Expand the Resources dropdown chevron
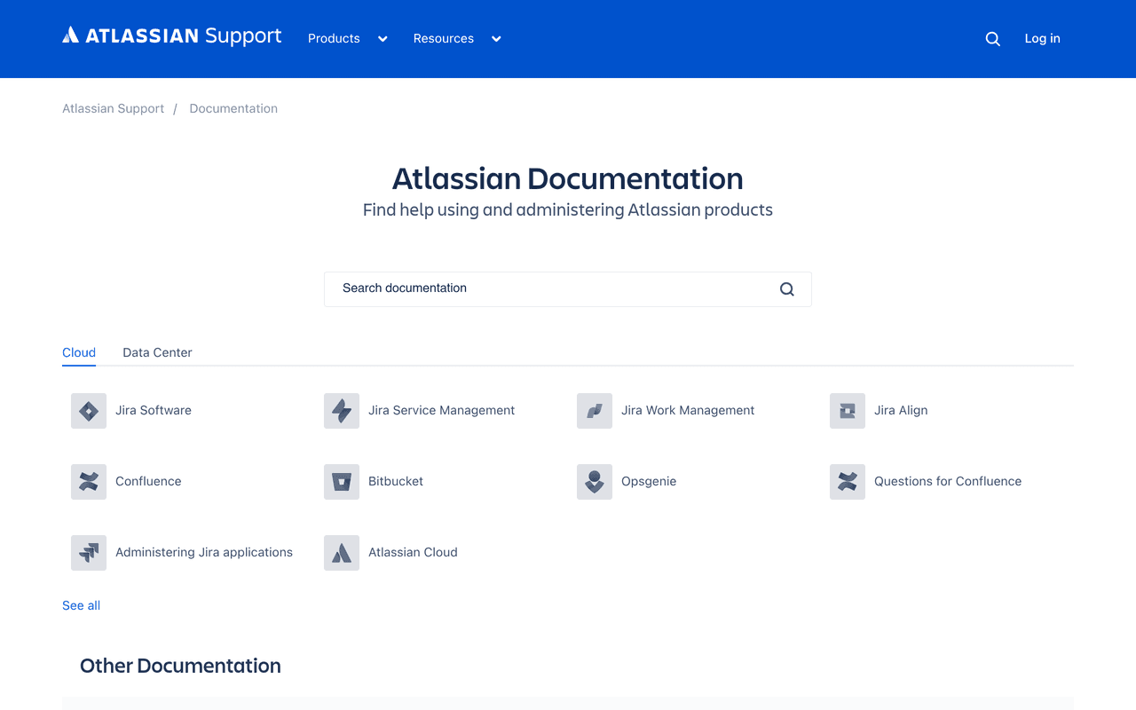Viewport: 1136px width, 710px height. click(x=496, y=39)
